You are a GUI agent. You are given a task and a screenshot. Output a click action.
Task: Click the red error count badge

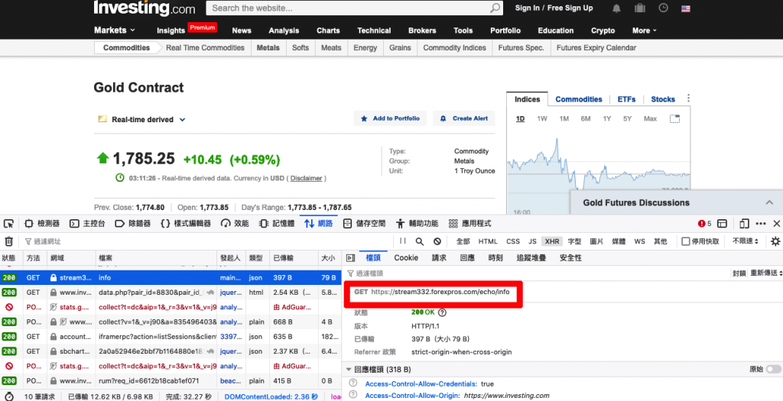click(x=704, y=224)
